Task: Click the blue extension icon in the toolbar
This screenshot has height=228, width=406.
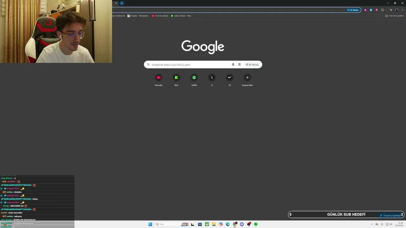Action: coord(371,10)
